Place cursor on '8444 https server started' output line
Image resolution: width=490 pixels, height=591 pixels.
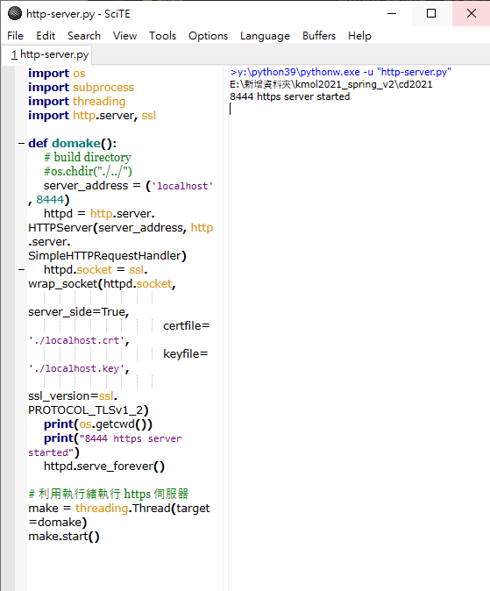(290, 96)
